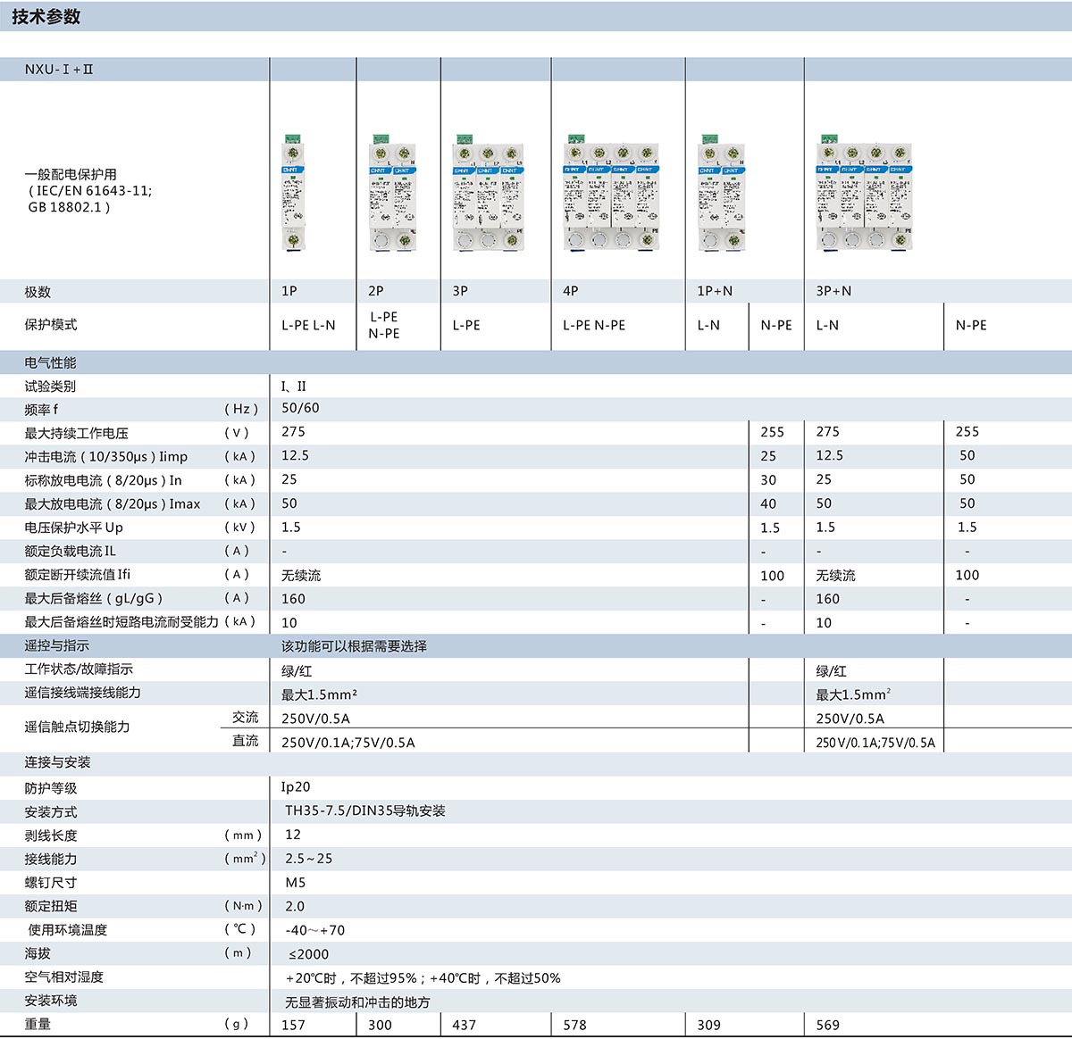Click the 3P surge protector product photo

[x=488, y=195]
